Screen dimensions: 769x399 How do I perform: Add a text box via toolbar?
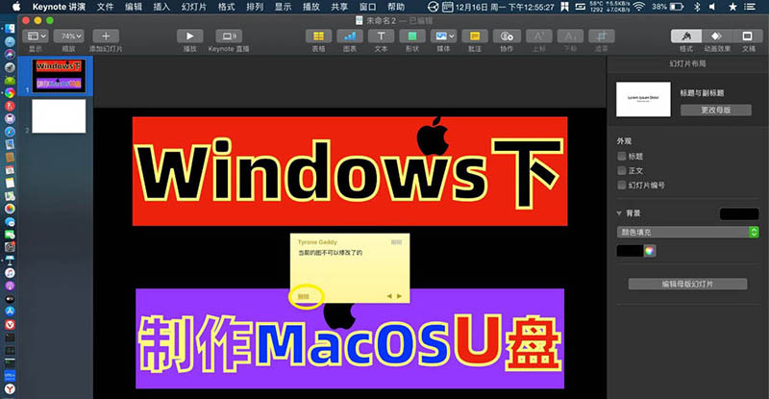(381, 37)
